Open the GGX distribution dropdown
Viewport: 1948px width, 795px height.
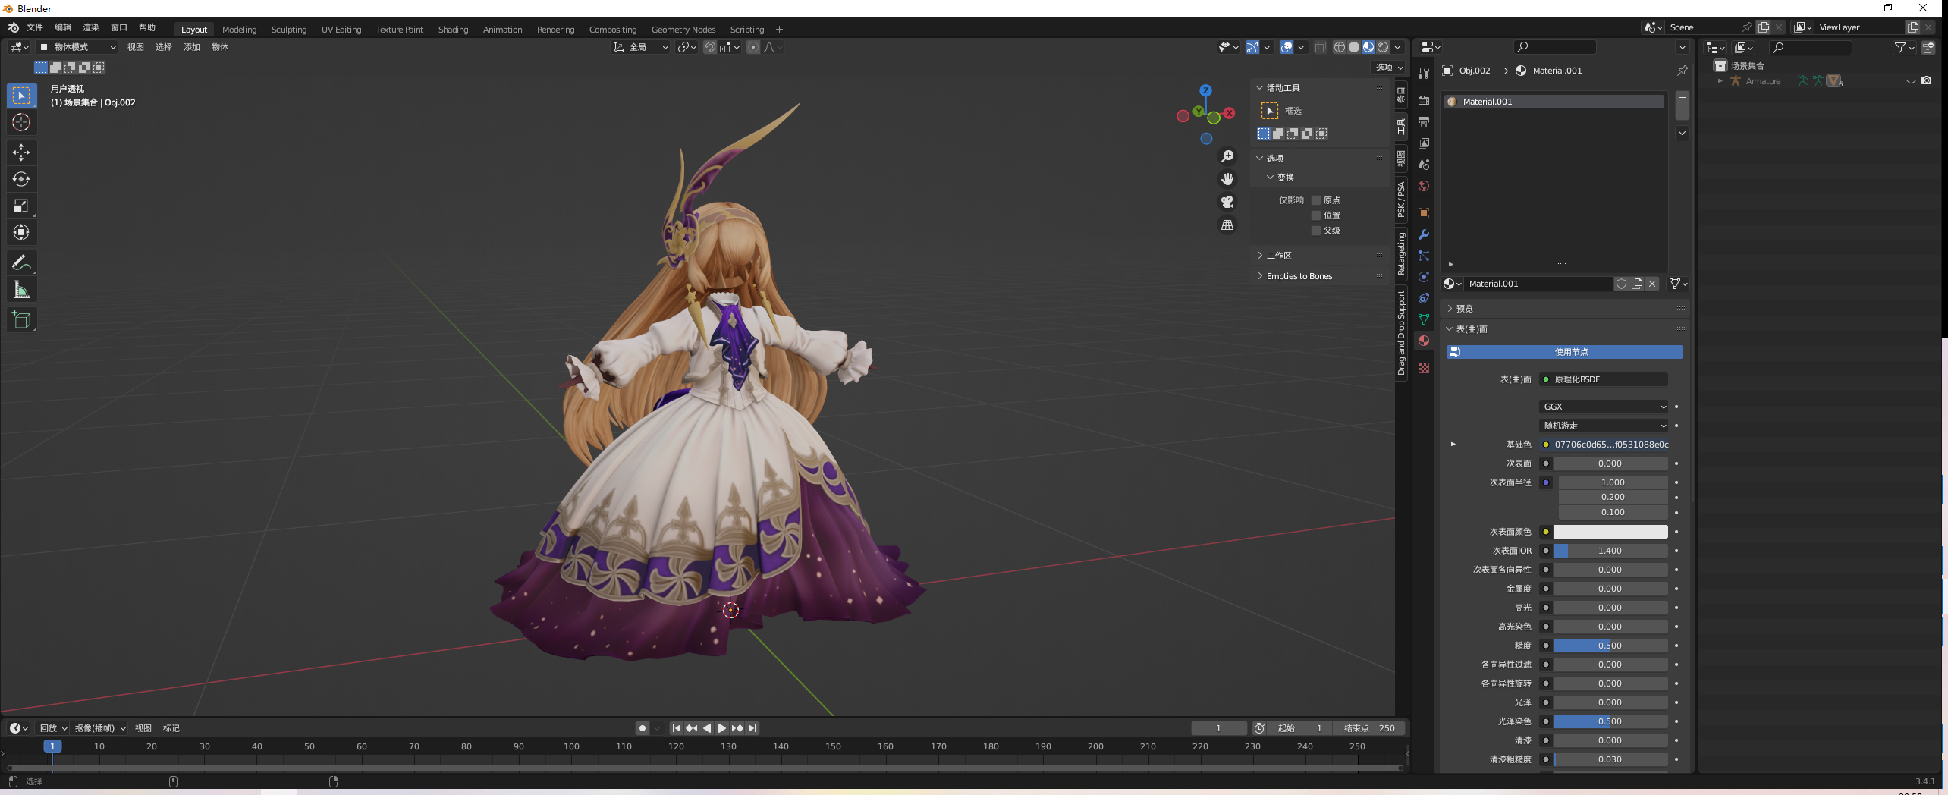point(1603,407)
